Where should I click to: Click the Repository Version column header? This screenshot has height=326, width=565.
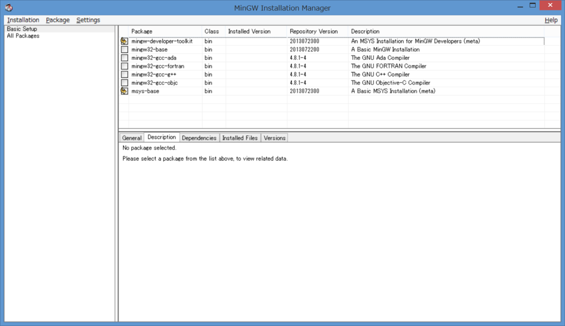coord(317,31)
